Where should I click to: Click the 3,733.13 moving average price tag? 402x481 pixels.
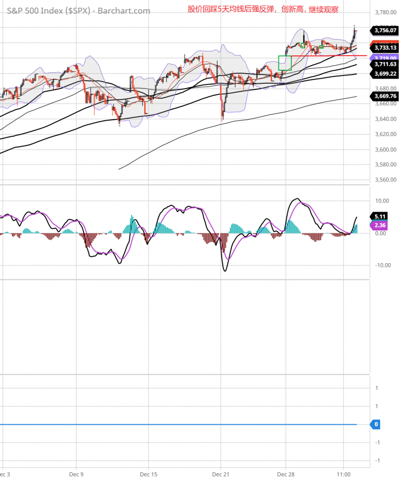pos(385,48)
